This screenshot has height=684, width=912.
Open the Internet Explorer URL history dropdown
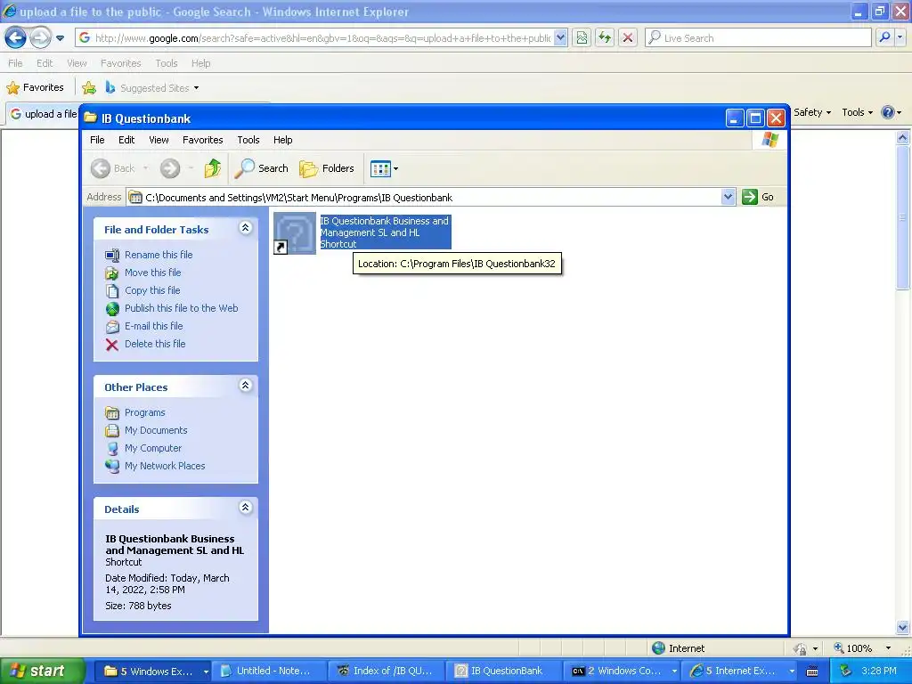tap(560, 38)
